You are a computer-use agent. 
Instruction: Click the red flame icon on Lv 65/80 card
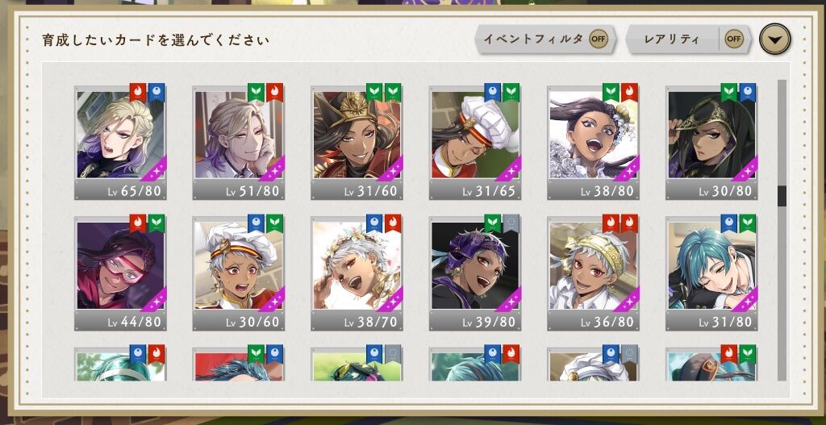(x=138, y=92)
